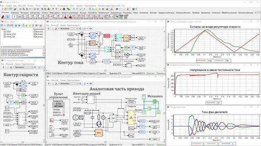Click speed display showing 1.72 об/мин

pyautogui.click(x=58, y=105)
